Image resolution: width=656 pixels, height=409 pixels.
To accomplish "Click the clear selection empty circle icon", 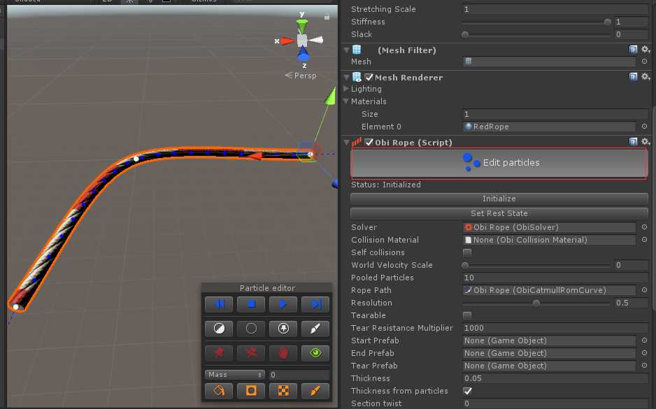I will pos(251,329).
